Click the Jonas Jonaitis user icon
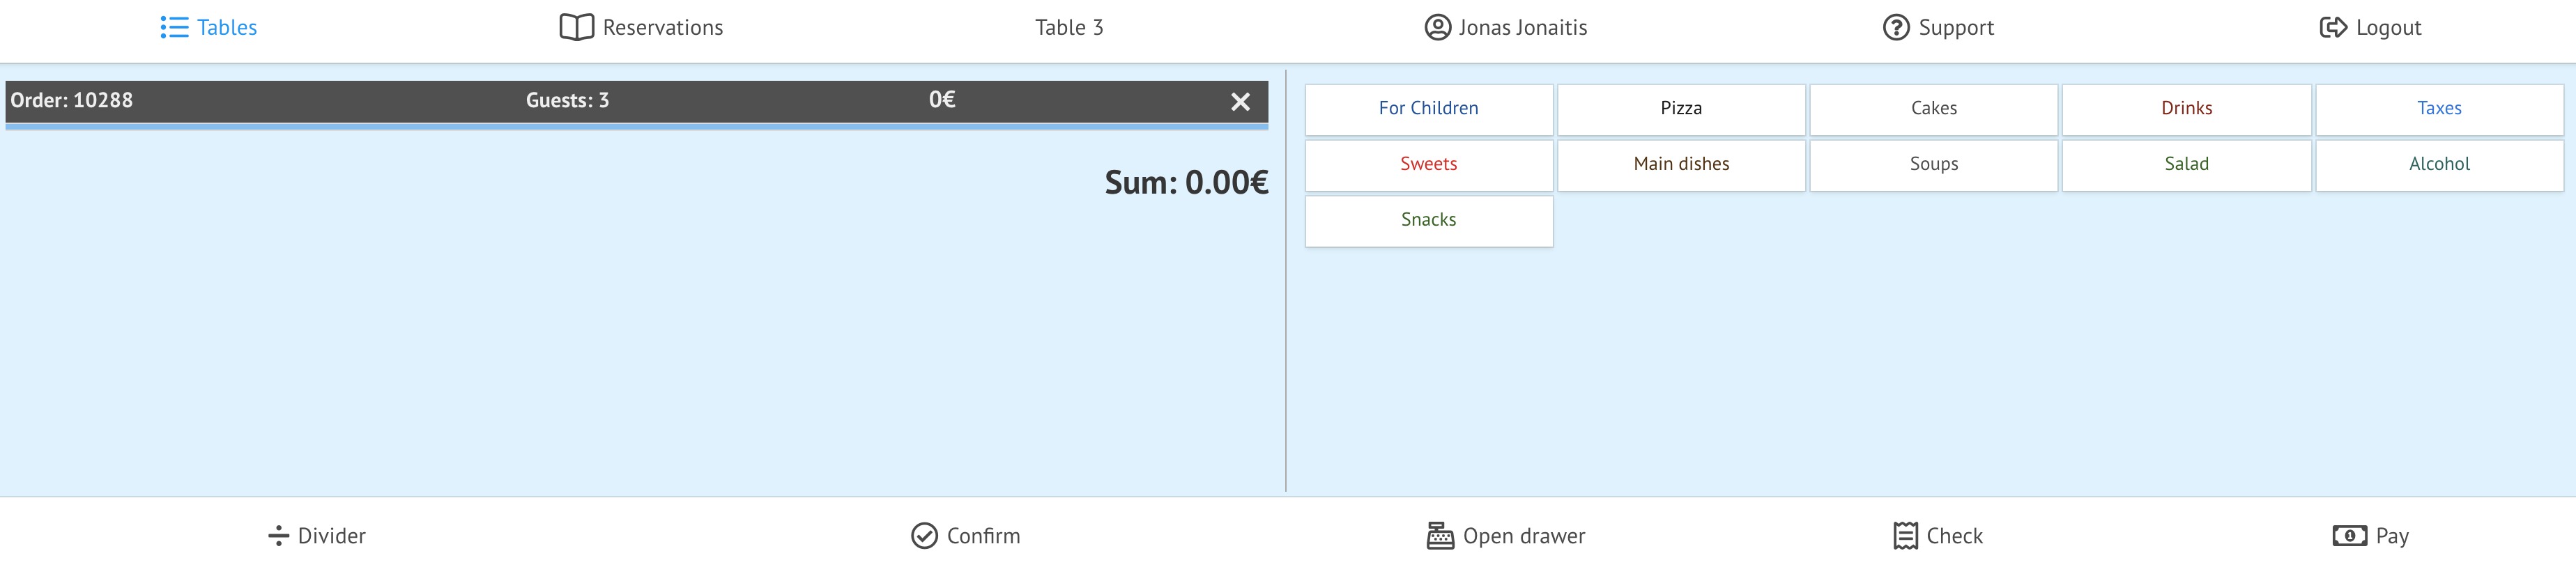The height and width of the screenshot is (567, 2576). 1437,28
